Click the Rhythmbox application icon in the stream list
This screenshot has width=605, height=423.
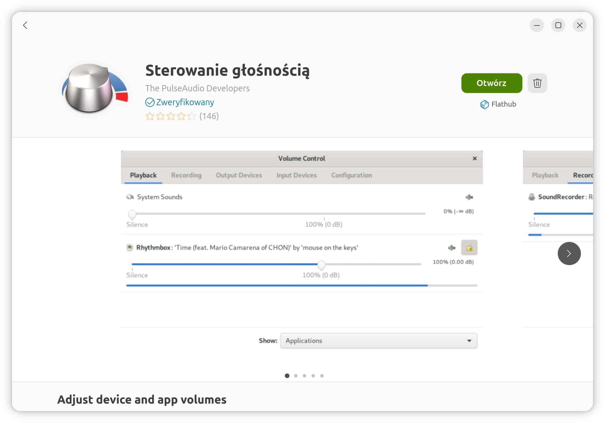129,248
